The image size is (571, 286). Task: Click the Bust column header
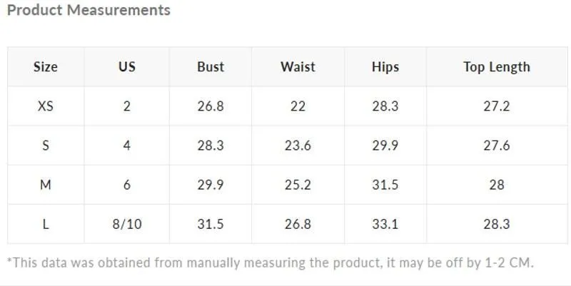(211, 67)
